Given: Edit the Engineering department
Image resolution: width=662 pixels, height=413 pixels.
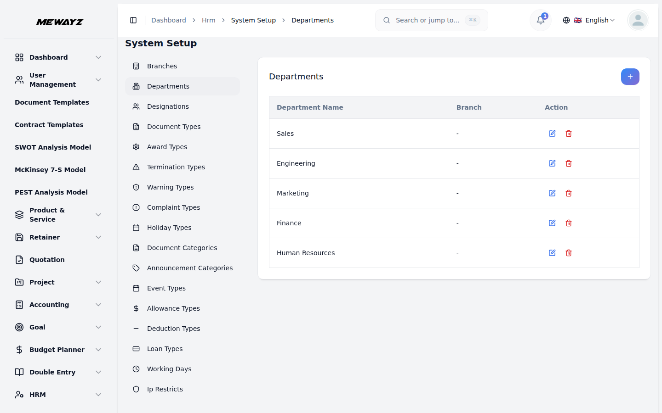Looking at the screenshot, I should point(552,163).
